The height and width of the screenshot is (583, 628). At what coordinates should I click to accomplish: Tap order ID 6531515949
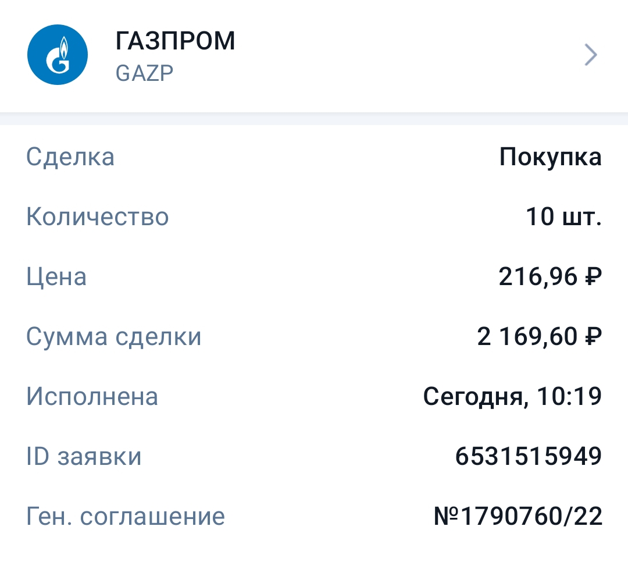(x=528, y=457)
